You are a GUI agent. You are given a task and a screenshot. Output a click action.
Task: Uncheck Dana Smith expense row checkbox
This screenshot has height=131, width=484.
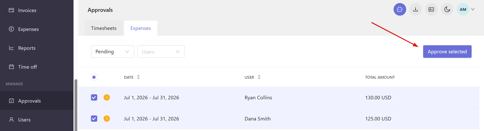[94, 118]
